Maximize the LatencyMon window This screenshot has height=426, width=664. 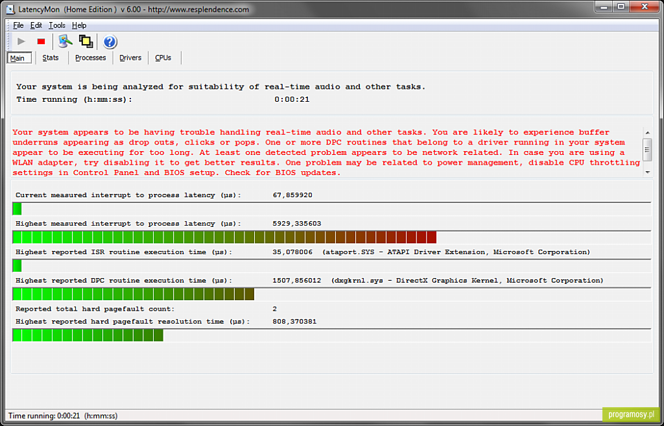(x=621, y=7)
